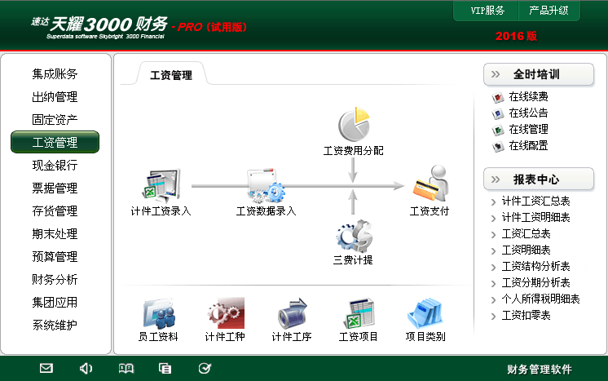This screenshot has height=381, width=608.
Task: Open the 在线管理 link
Action: (x=528, y=129)
